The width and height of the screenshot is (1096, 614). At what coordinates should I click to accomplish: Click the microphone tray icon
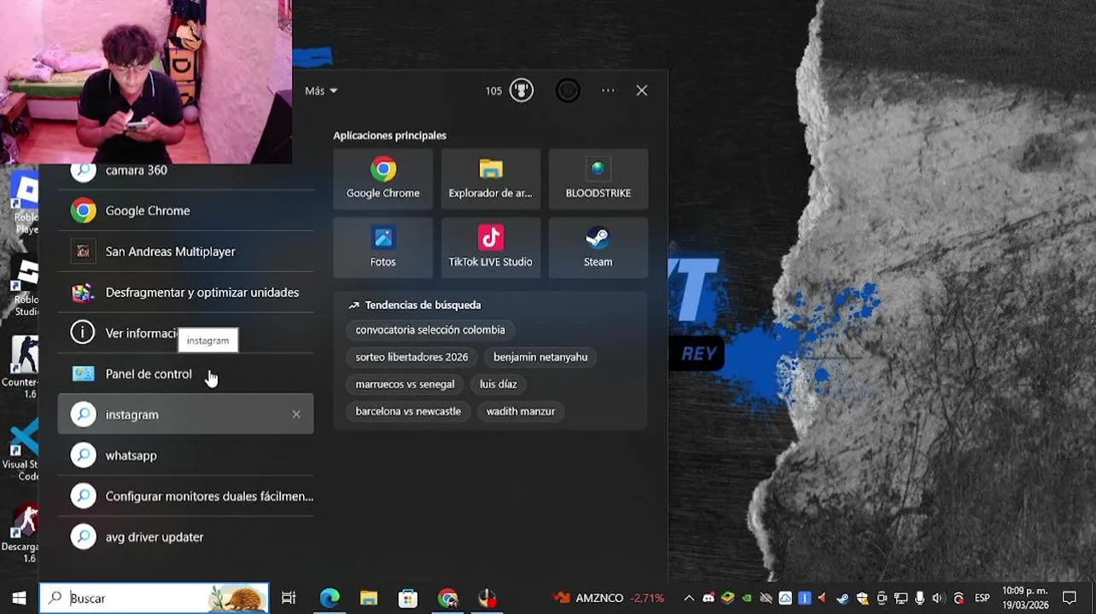(x=920, y=598)
